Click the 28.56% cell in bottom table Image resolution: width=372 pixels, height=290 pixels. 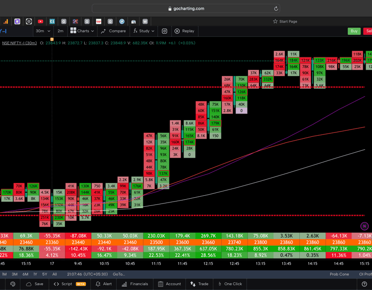(x=208, y=255)
